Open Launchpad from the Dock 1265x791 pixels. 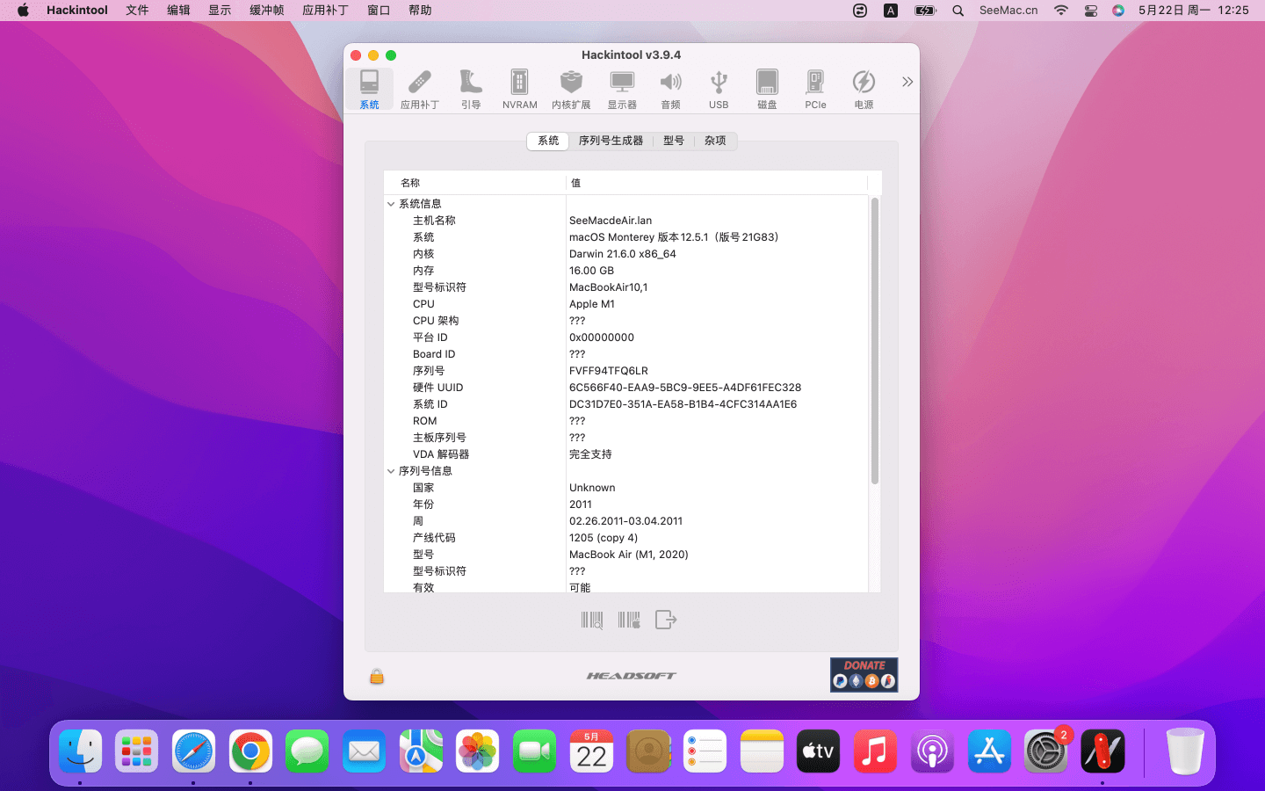point(137,751)
